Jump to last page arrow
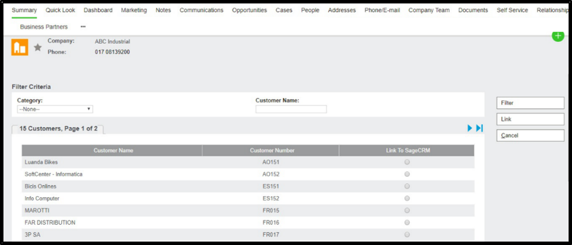572x245 pixels. [x=479, y=128]
